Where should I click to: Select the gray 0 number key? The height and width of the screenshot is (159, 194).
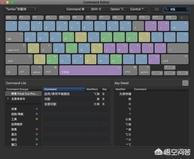point(138,26)
